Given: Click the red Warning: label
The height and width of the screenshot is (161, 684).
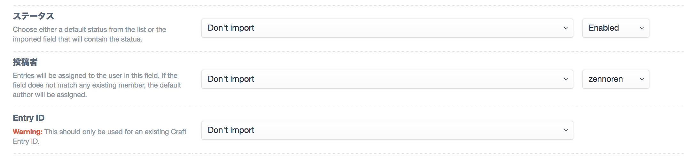Looking at the screenshot, I should (27, 132).
